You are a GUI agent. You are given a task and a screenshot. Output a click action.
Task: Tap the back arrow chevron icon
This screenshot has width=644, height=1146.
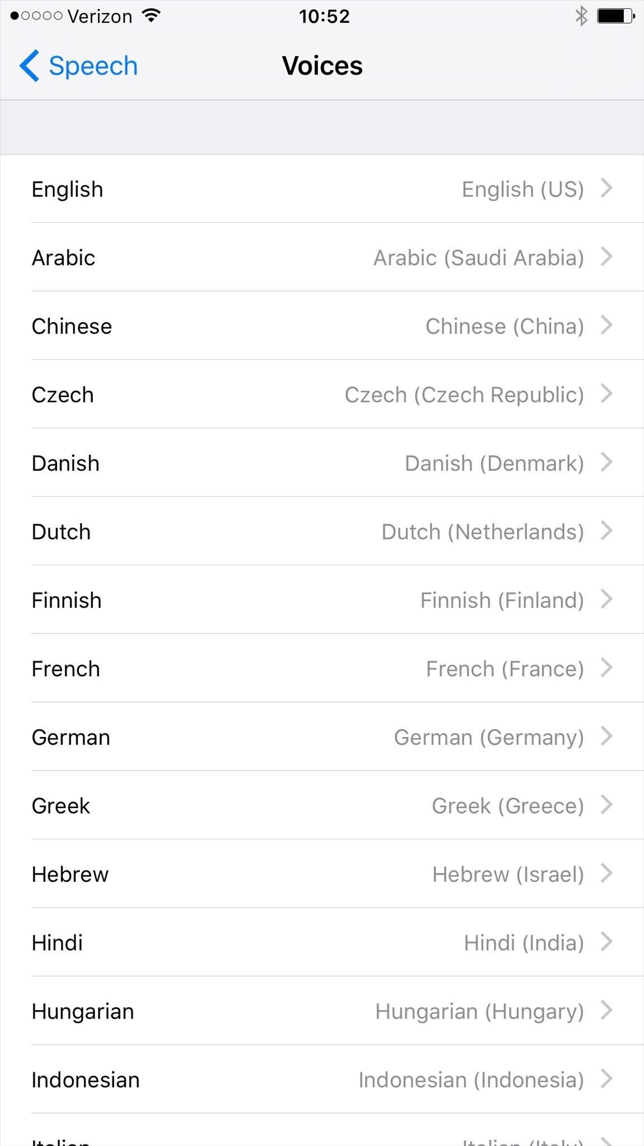point(29,65)
